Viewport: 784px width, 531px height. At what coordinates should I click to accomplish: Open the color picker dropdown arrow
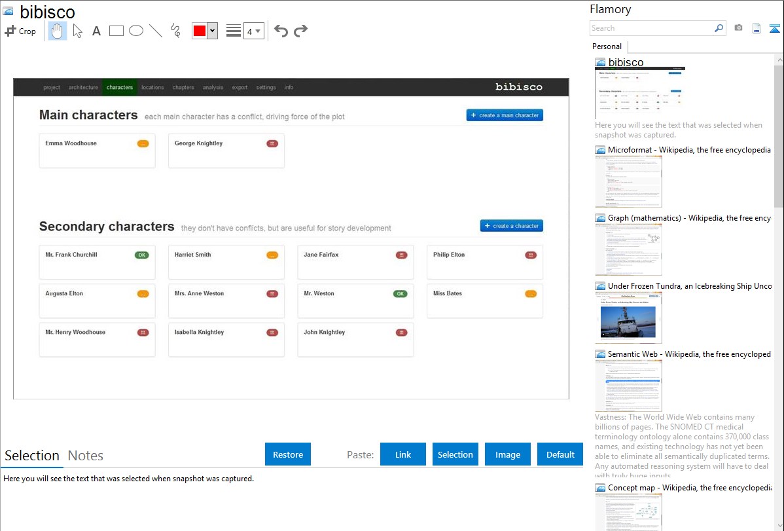tap(212, 31)
